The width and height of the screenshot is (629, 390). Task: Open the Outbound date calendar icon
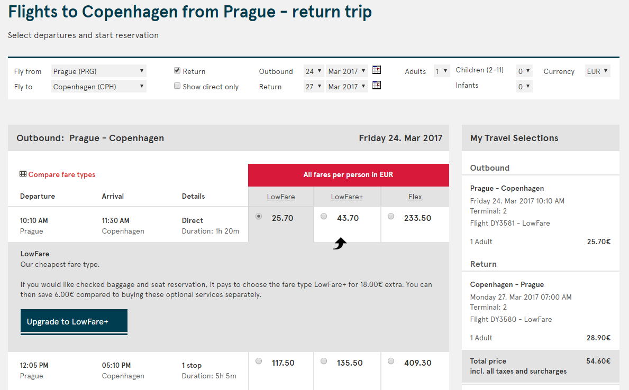pyautogui.click(x=376, y=70)
